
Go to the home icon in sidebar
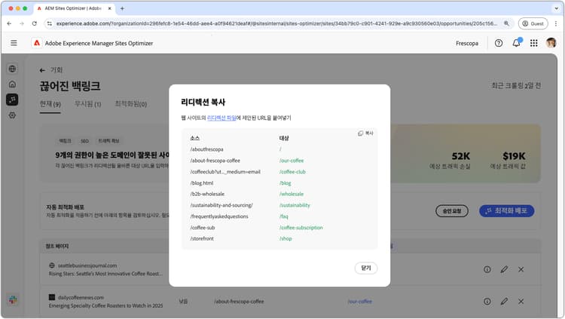[x=12, y=84]
